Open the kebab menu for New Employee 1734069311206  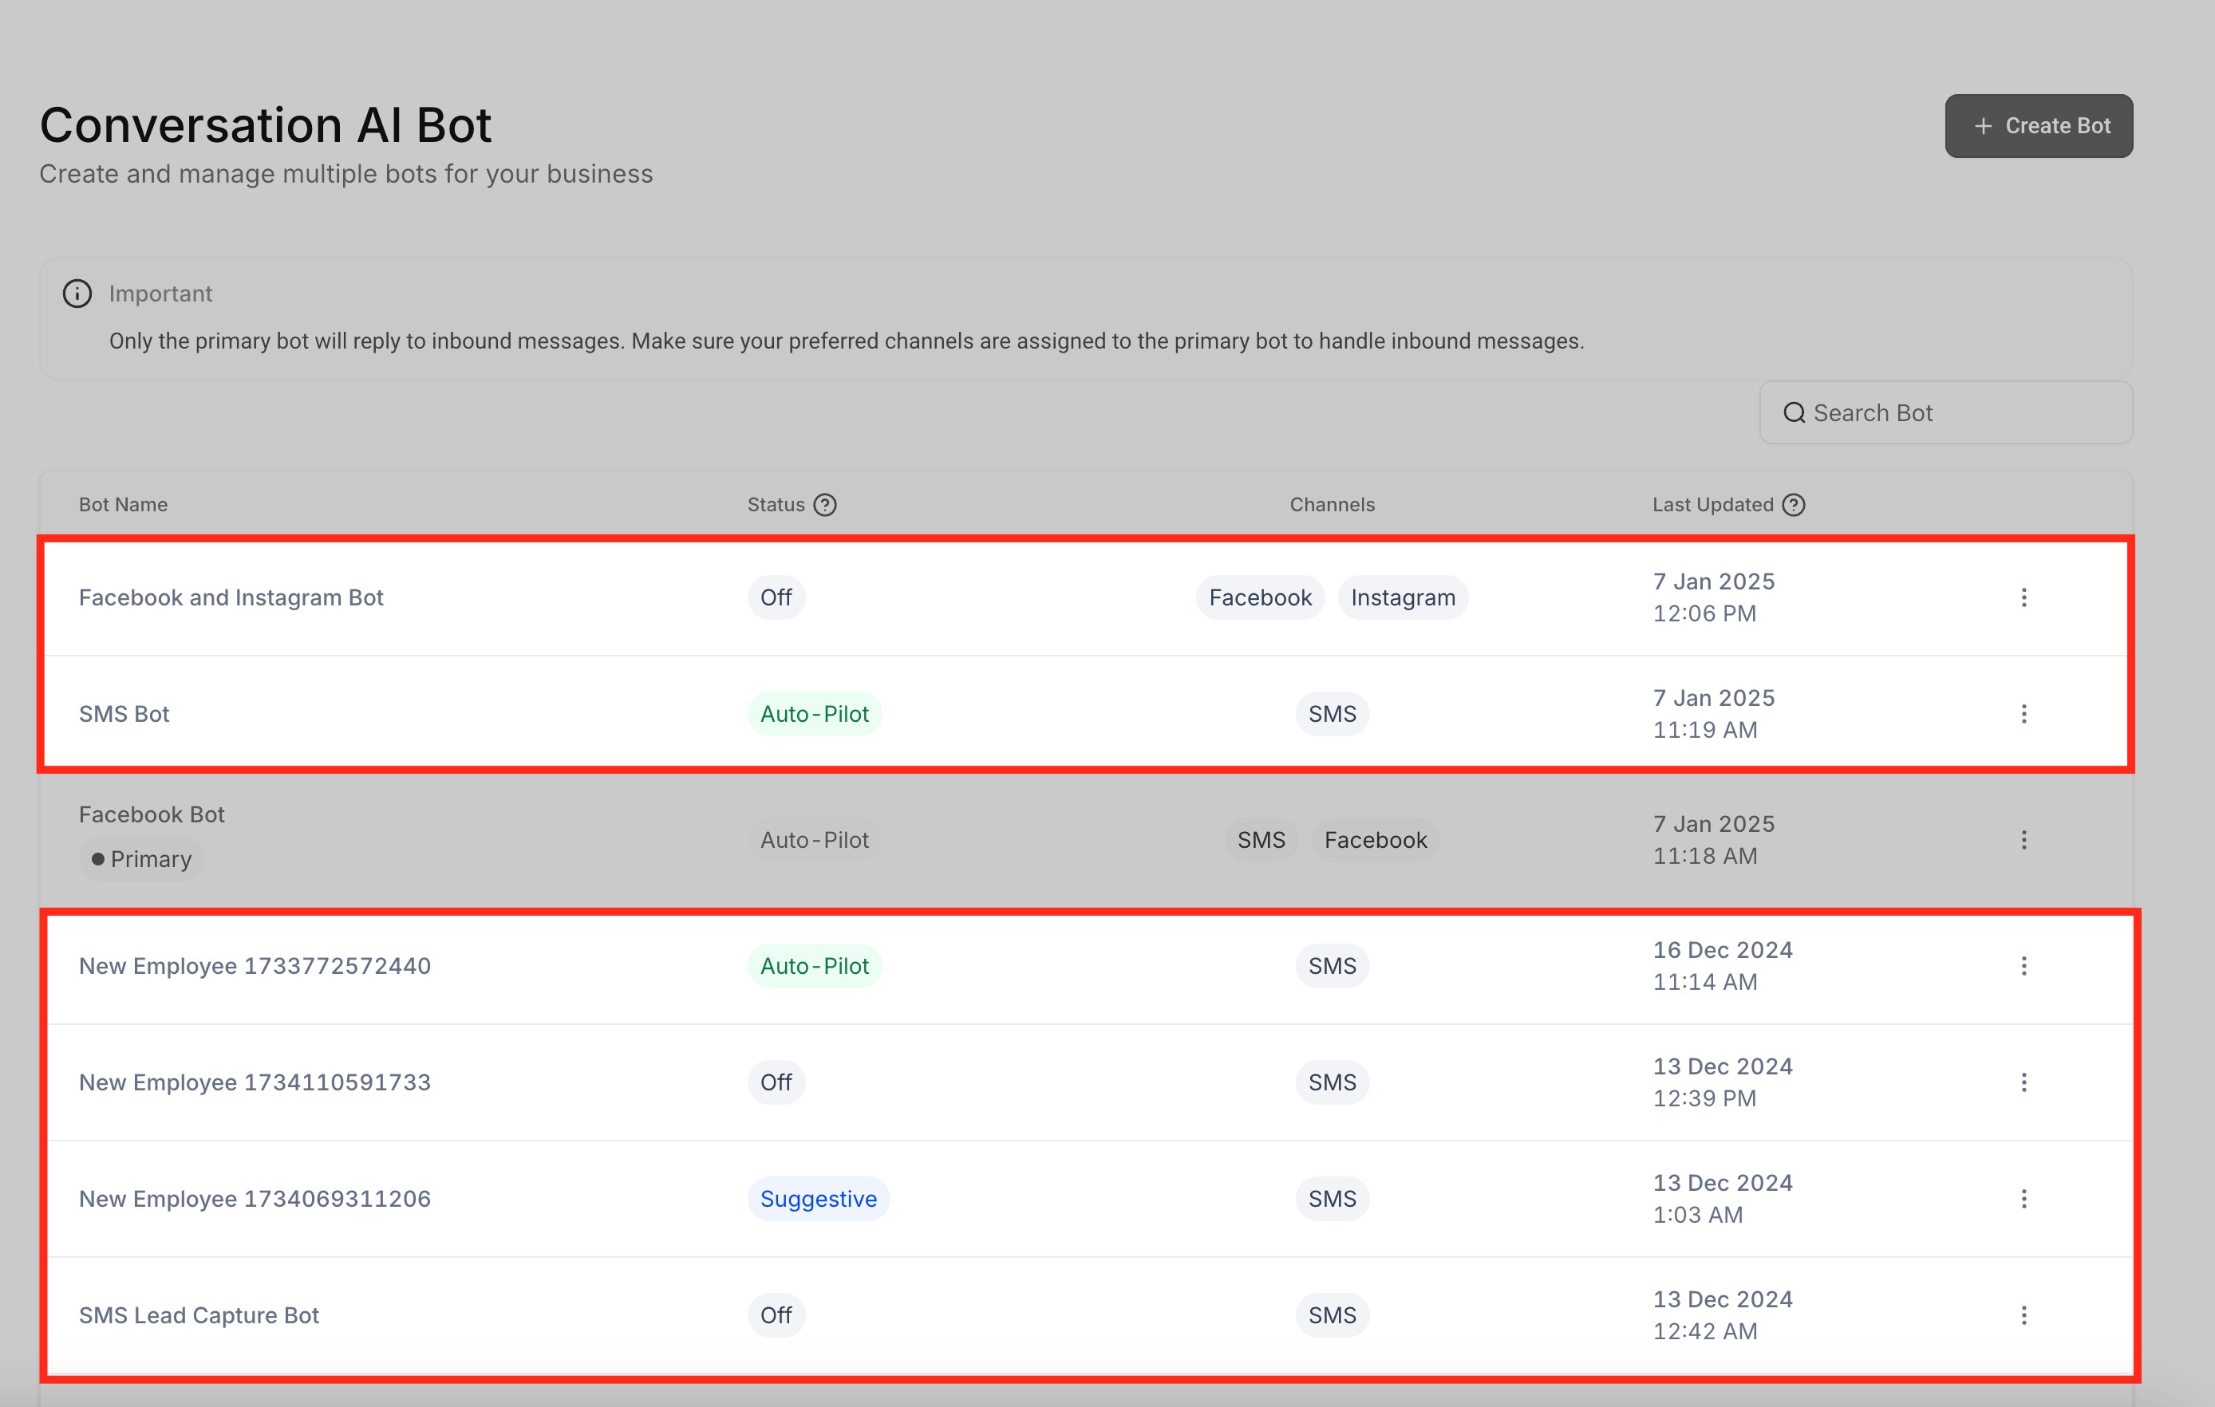2023,1198
